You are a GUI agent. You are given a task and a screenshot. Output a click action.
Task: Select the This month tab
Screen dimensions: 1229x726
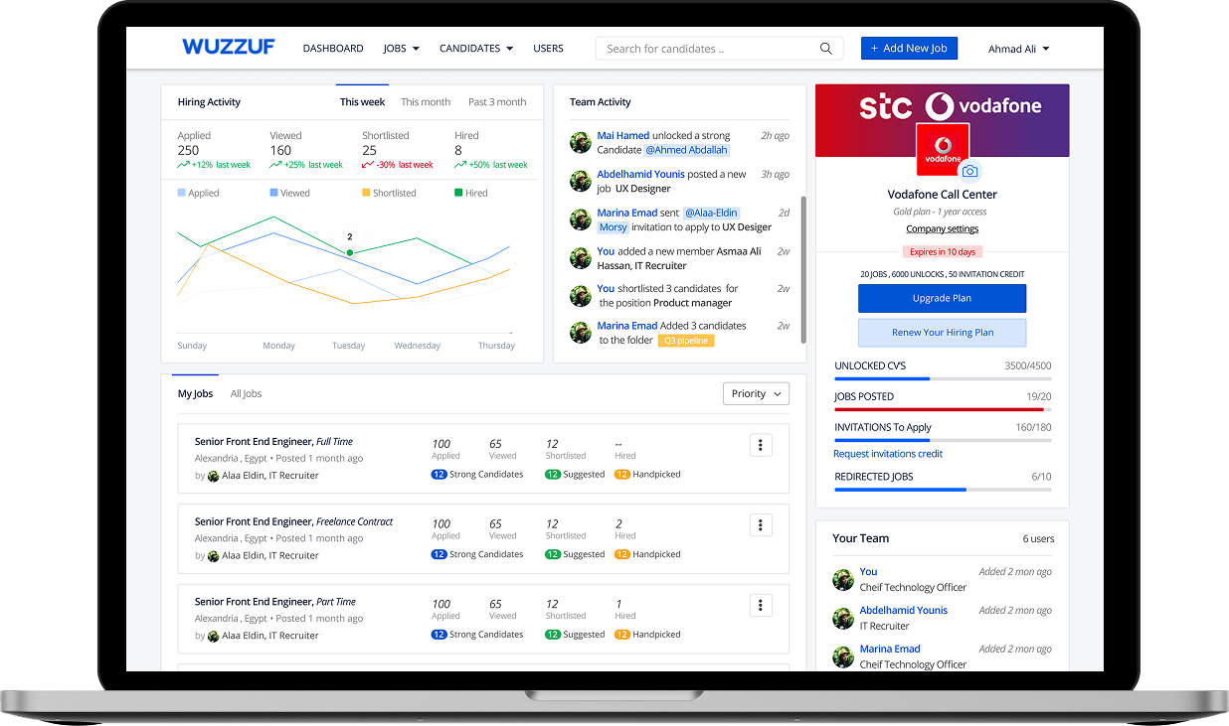coord(426,102)
